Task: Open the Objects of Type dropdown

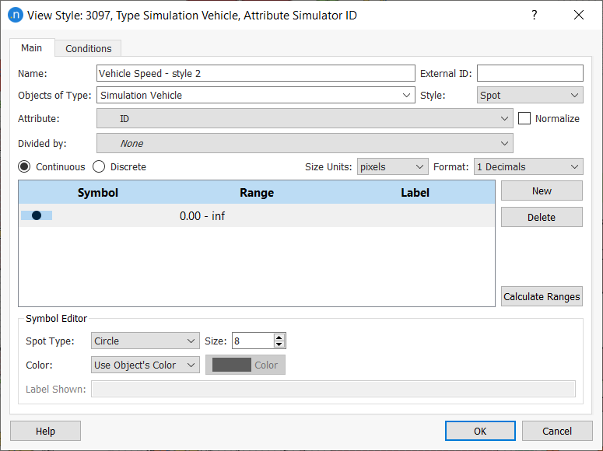Action: click(x=255, y=95)
